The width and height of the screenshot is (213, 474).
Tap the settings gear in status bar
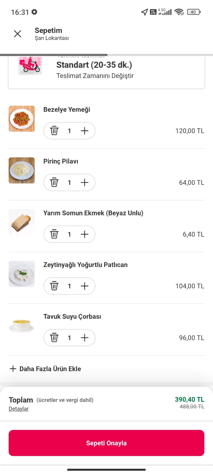click(x=35, y=12)
